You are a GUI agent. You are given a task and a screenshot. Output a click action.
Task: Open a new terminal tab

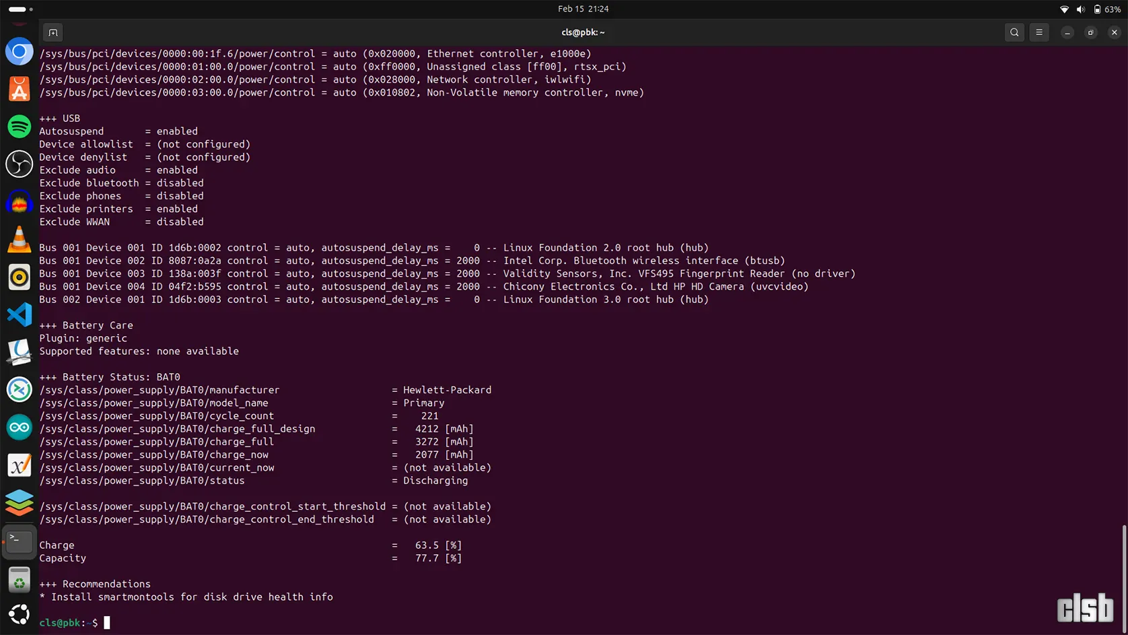pyautogui.click(x=52, y=32)
